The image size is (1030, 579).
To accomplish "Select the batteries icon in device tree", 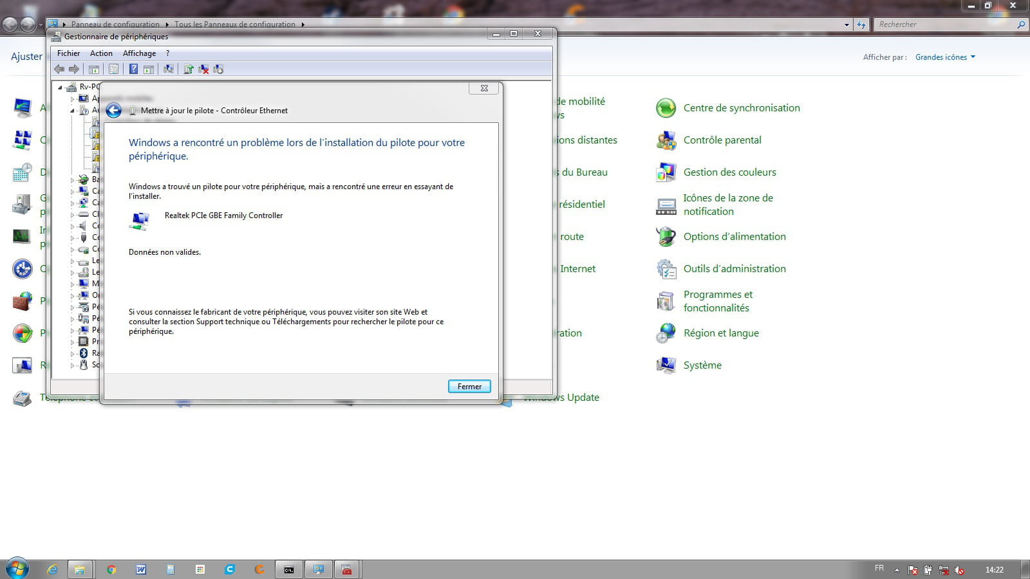I will 83,179.
